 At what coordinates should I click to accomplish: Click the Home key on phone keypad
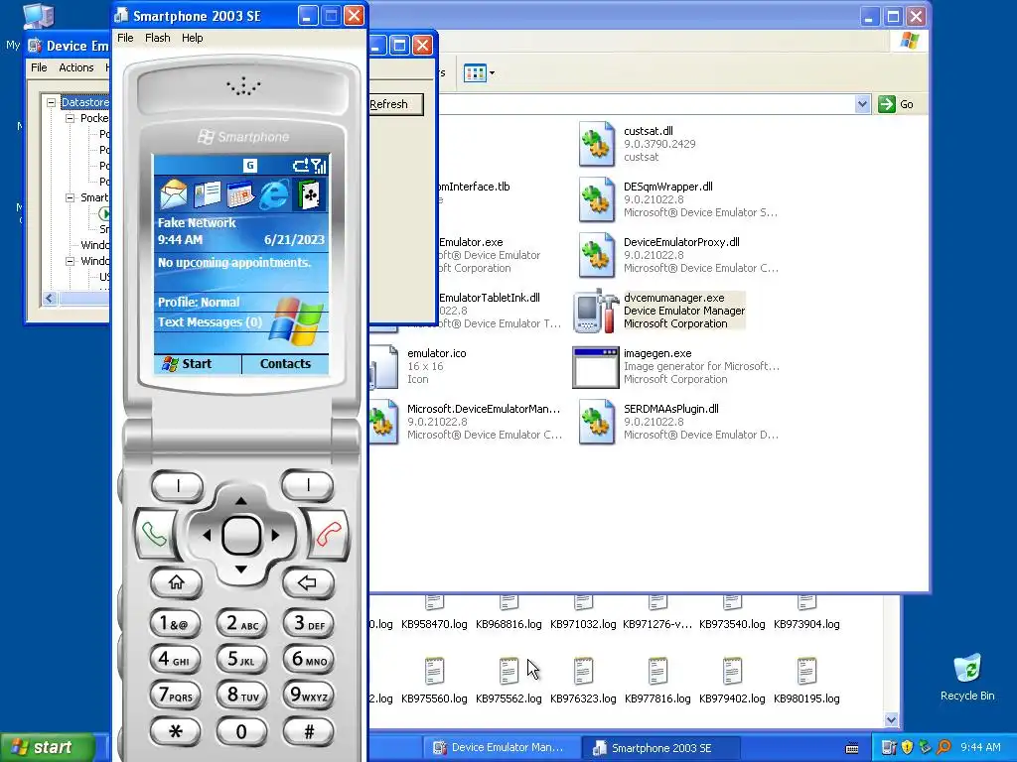pyautogui.click(x=176, y=582)
